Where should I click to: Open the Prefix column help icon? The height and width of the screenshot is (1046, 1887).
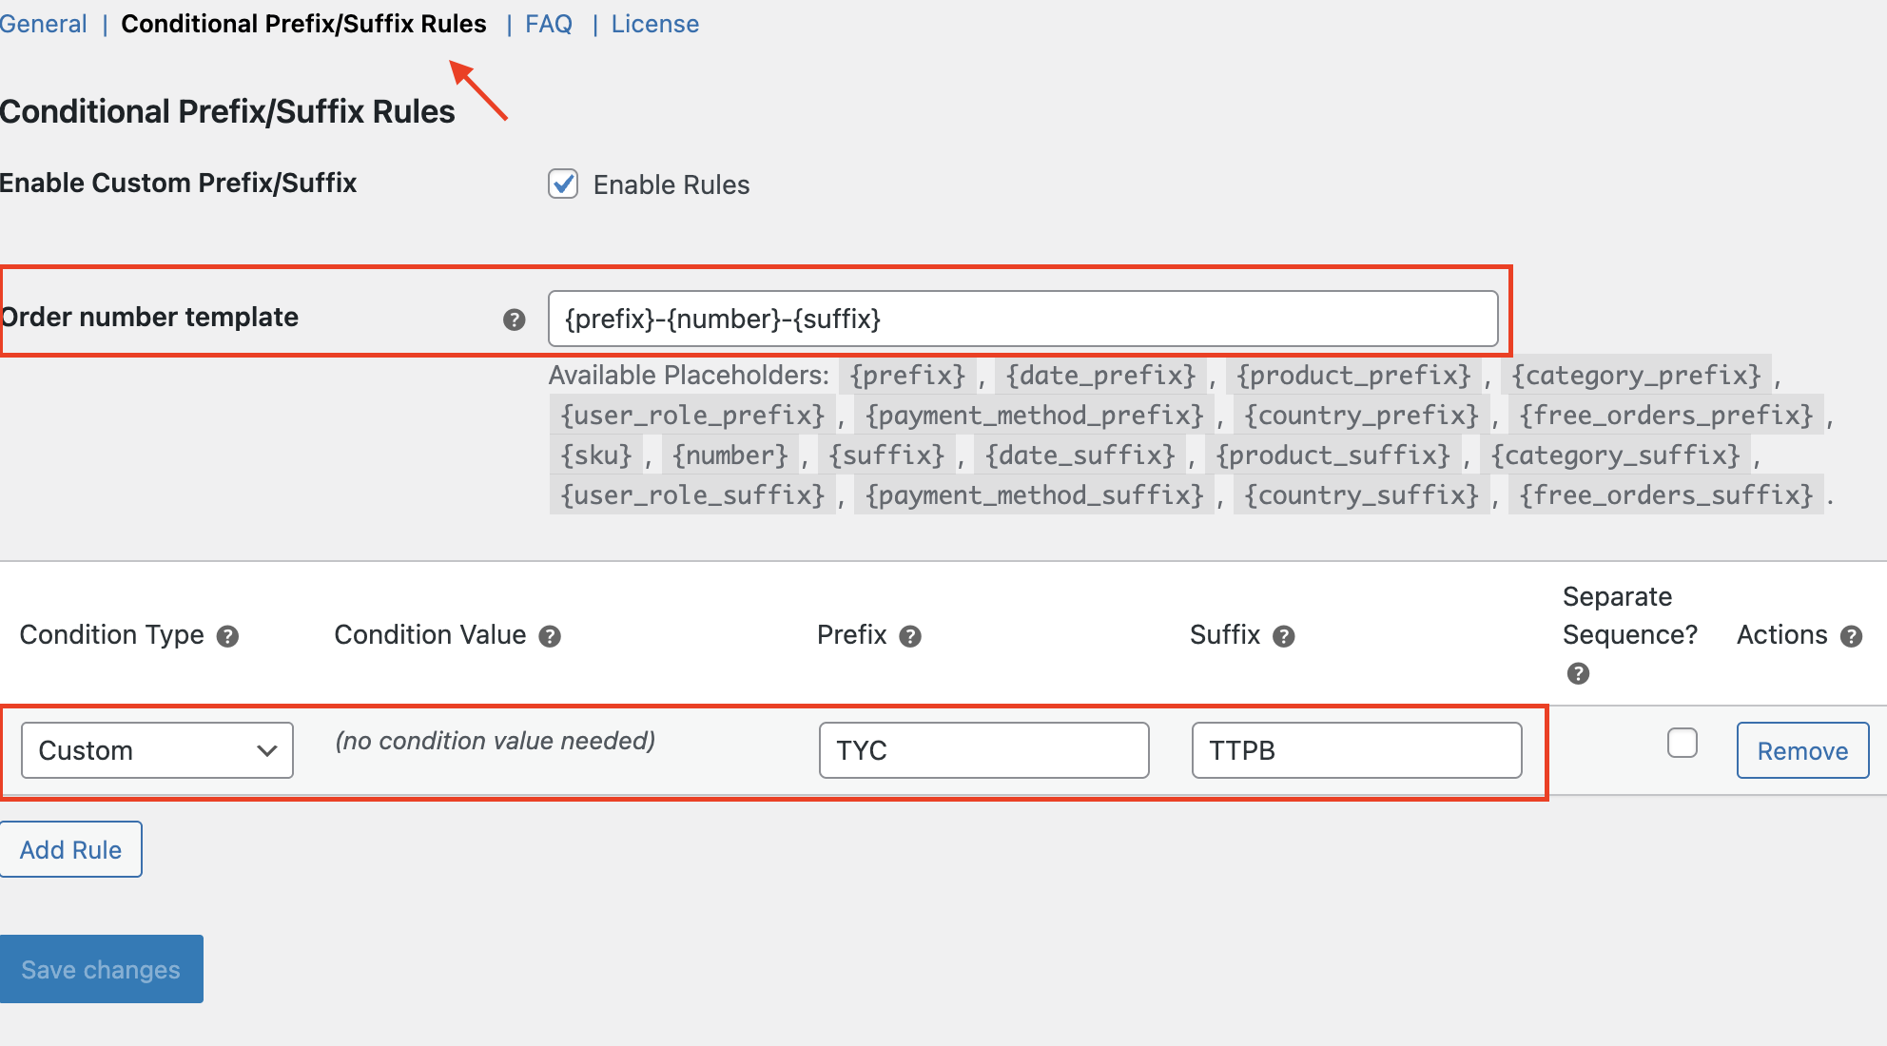[908, 636]
